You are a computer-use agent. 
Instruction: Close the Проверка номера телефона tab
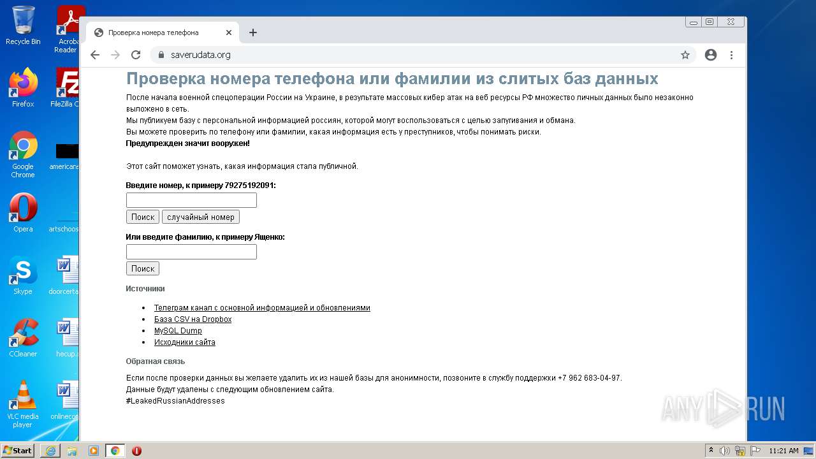click(229, 33)
